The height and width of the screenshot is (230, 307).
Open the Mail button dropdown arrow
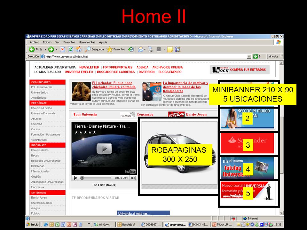pyautogui.click(x=145, y=49)
